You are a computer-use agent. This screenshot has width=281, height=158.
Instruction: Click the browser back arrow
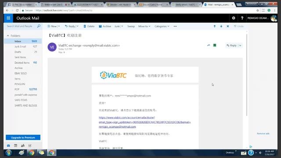click(x=7, y=11)
